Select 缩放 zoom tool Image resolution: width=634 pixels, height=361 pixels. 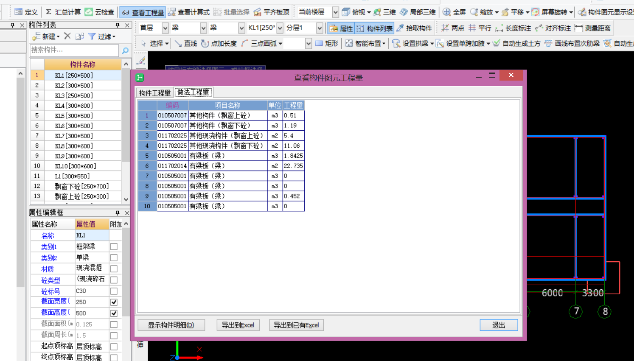click(x=482, y=12)
